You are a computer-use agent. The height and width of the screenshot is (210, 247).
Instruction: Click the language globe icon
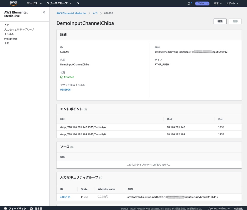[31, 208]
